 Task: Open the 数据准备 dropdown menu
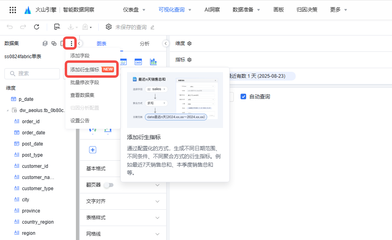(x=259, y=10)
